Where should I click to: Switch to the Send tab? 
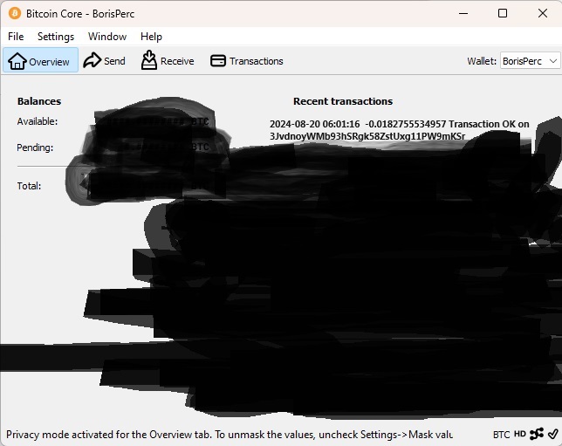tap(105, 60)
